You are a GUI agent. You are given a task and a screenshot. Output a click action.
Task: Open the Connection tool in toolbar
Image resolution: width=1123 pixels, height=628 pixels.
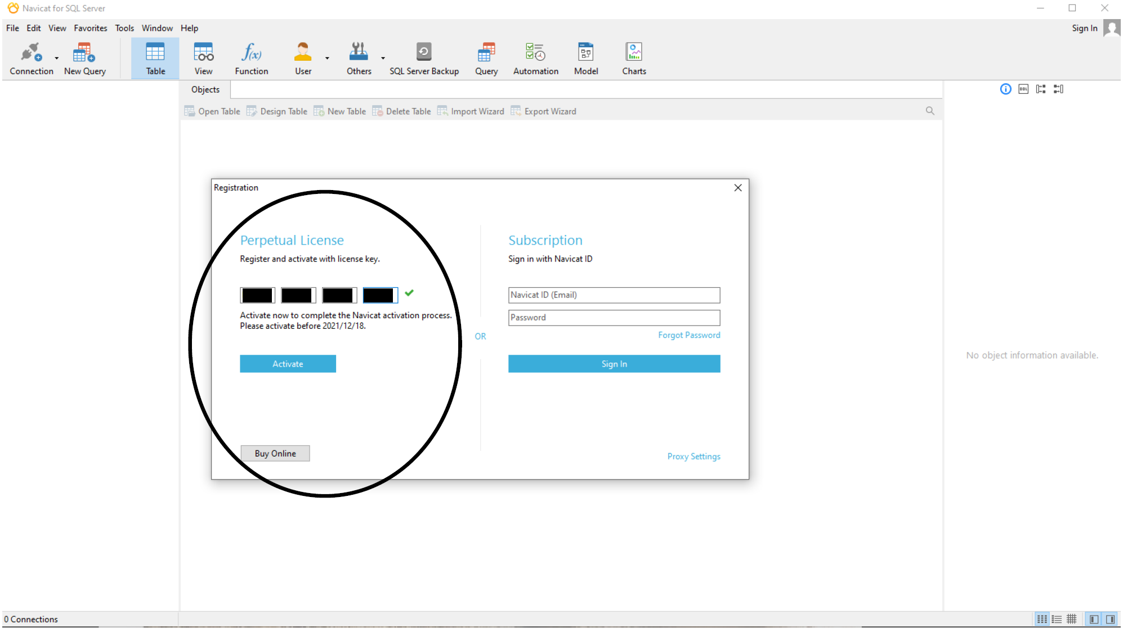click(x=31, y=58)
